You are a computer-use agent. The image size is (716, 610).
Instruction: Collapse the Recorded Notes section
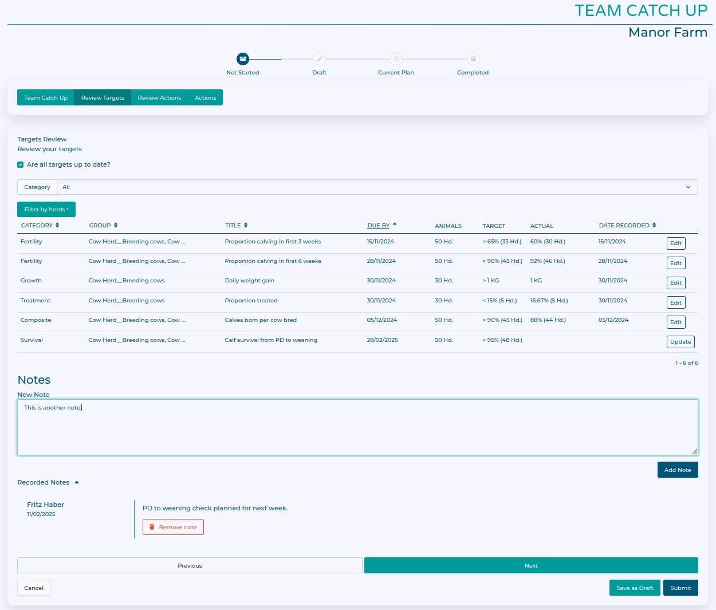tap(77, 483)
